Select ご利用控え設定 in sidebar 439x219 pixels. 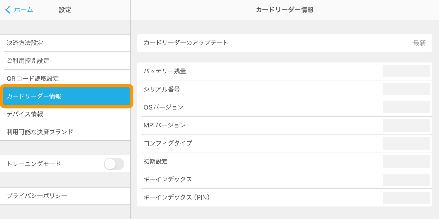[x=65, y=61]
